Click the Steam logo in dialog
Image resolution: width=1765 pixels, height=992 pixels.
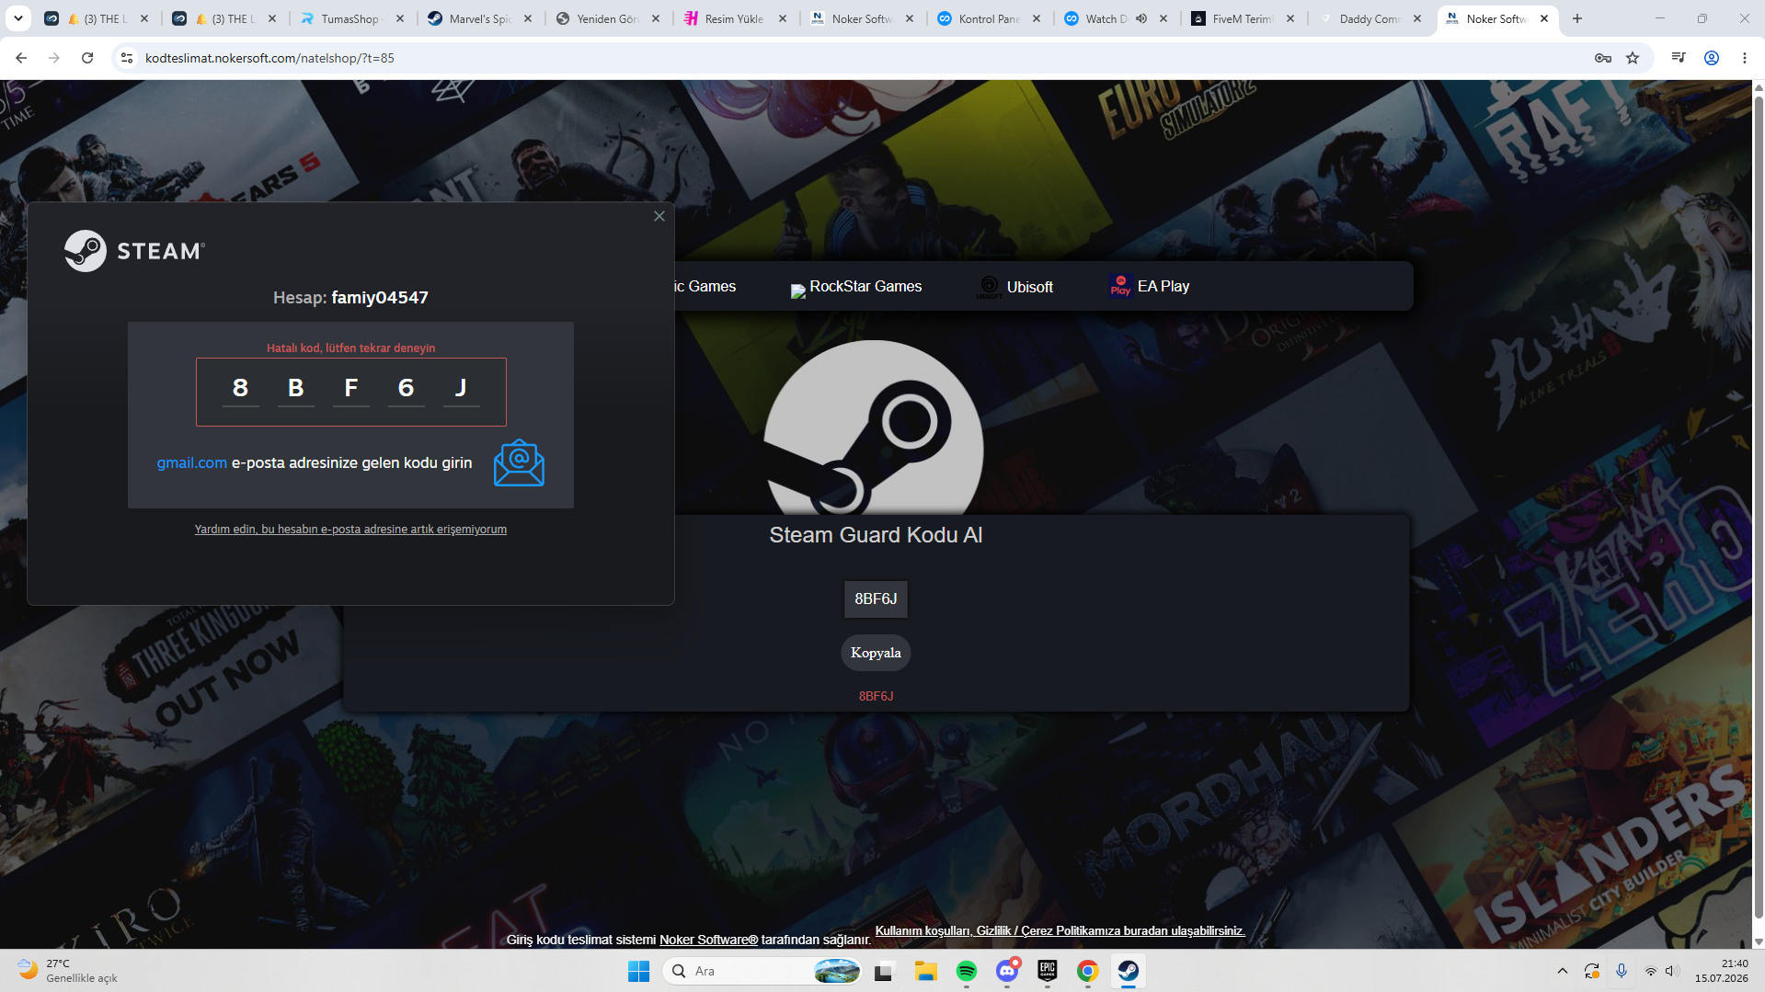(x=134, y=251)
